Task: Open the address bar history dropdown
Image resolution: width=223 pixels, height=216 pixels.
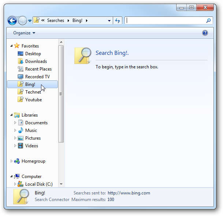Action: (109, 21)
